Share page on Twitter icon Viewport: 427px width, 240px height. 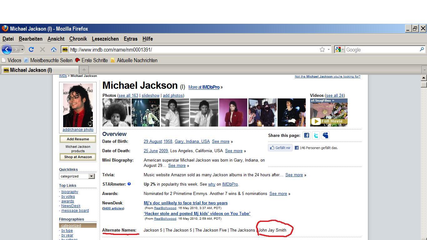pos(316,135)
